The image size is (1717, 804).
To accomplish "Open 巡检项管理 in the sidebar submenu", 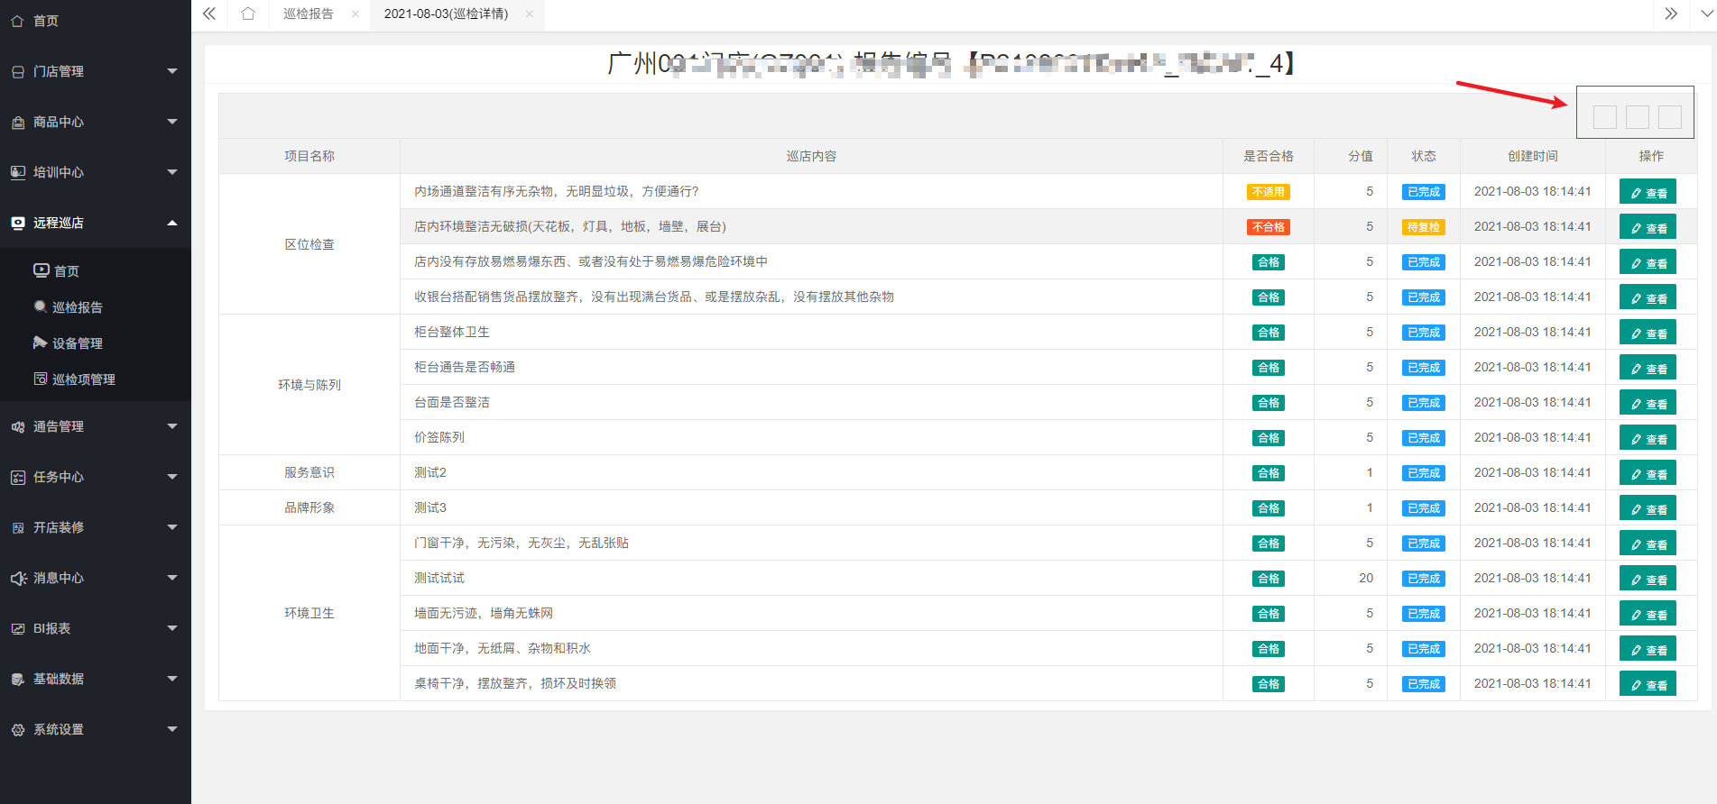I will pos(83,379).
